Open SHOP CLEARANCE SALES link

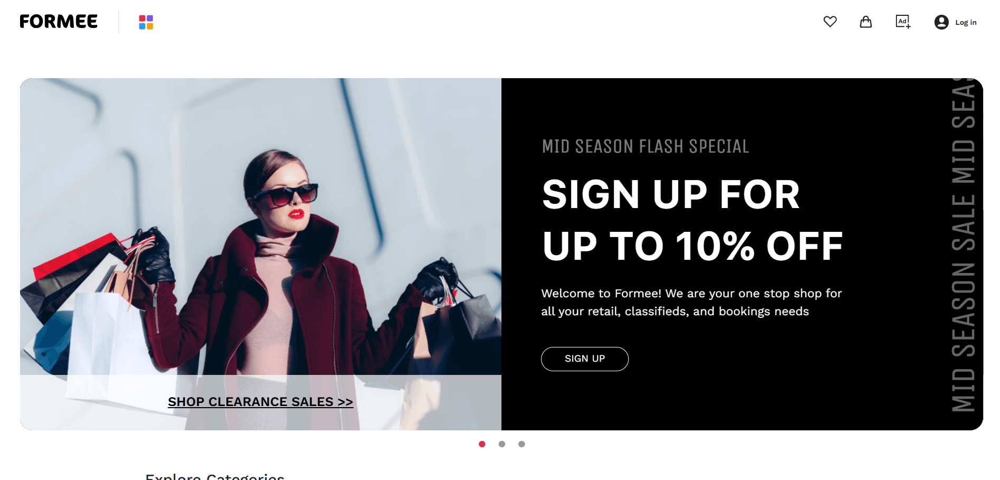click(x=260, y=402)
